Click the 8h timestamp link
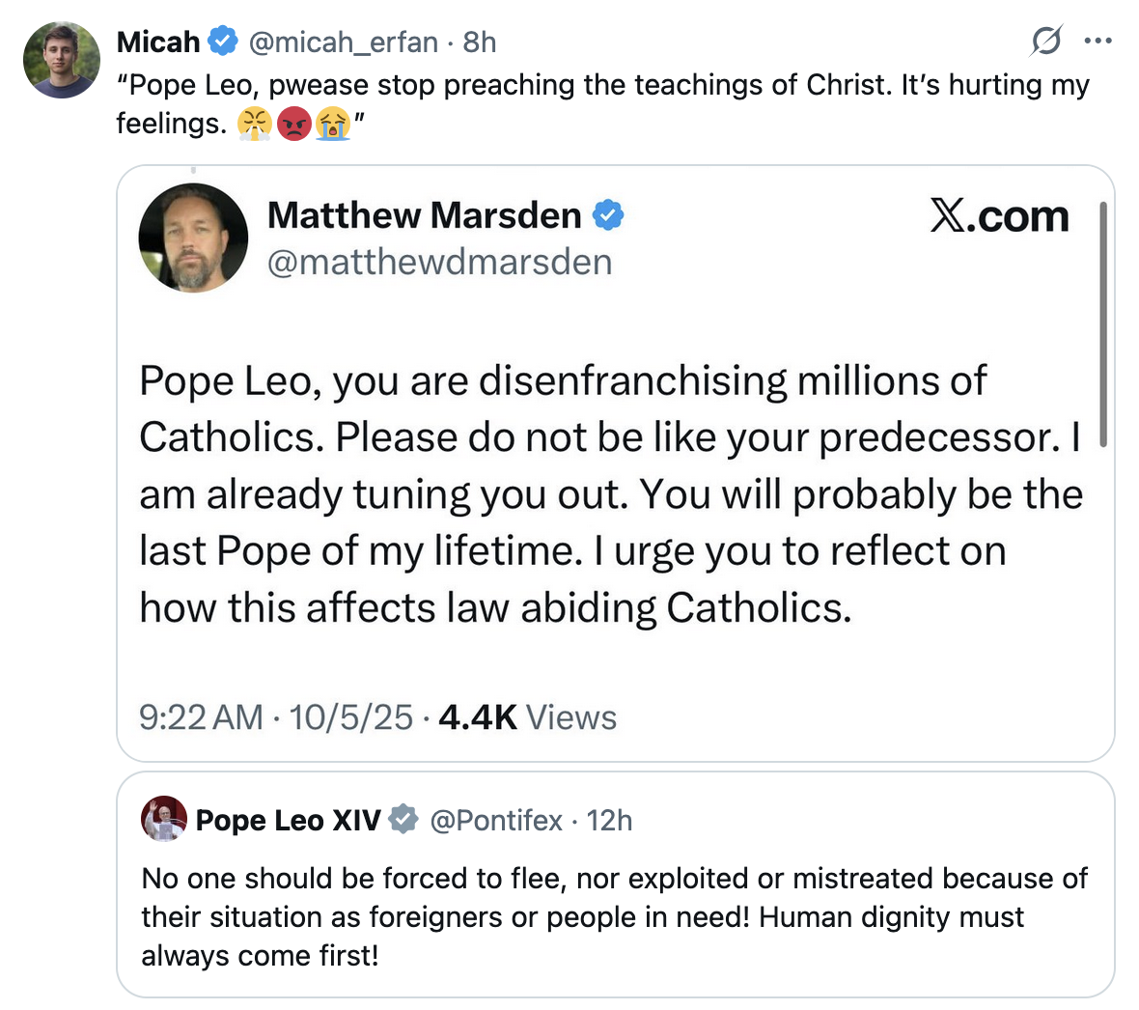1139x1010 pixels. point(480,42)
